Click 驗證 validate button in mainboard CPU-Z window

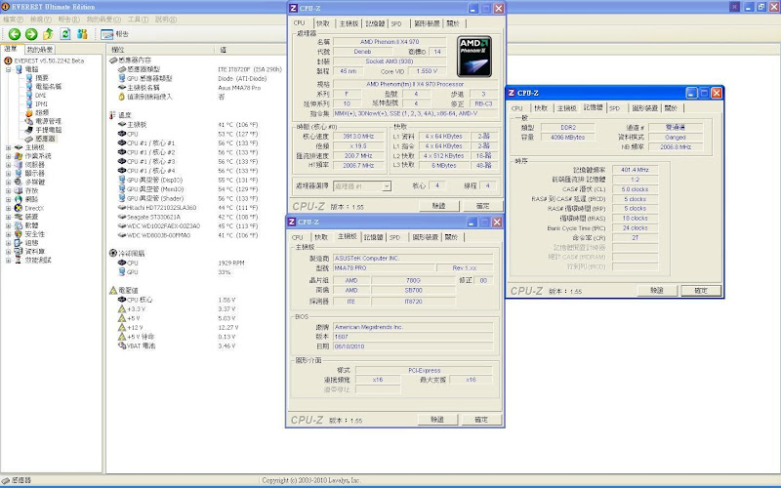click(436, 419)
